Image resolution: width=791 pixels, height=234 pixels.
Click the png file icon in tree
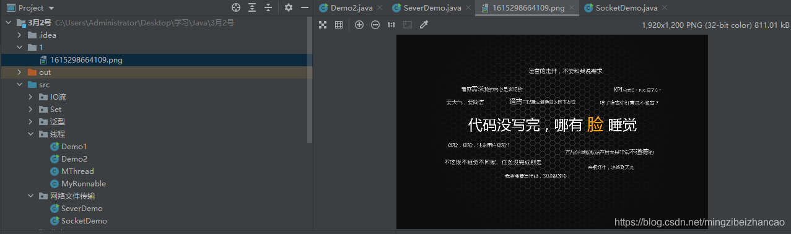click(43, 60)
